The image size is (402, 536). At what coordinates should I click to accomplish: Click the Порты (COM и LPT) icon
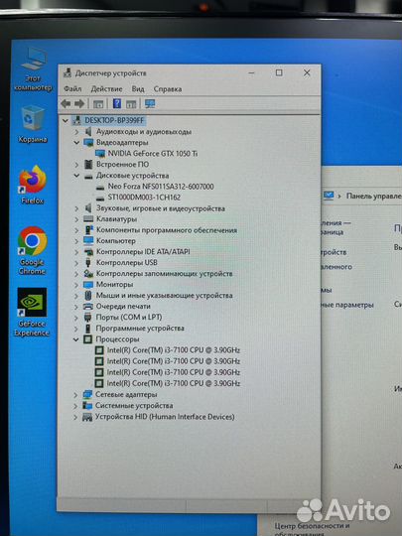pos(88,318)
